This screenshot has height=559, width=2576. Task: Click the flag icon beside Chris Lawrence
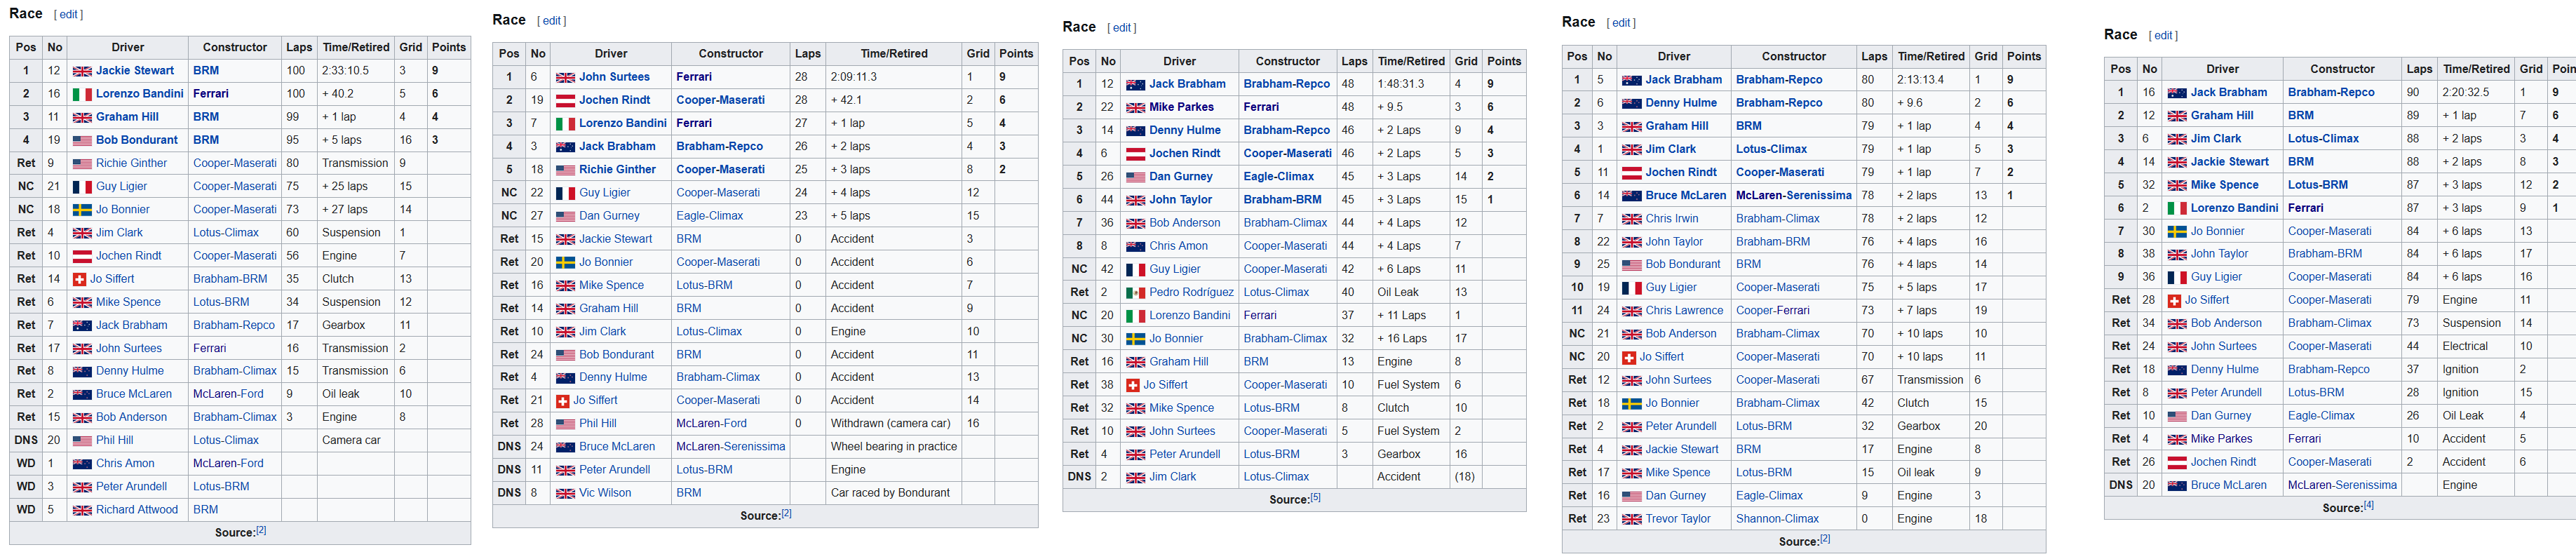click(1631, 311)
